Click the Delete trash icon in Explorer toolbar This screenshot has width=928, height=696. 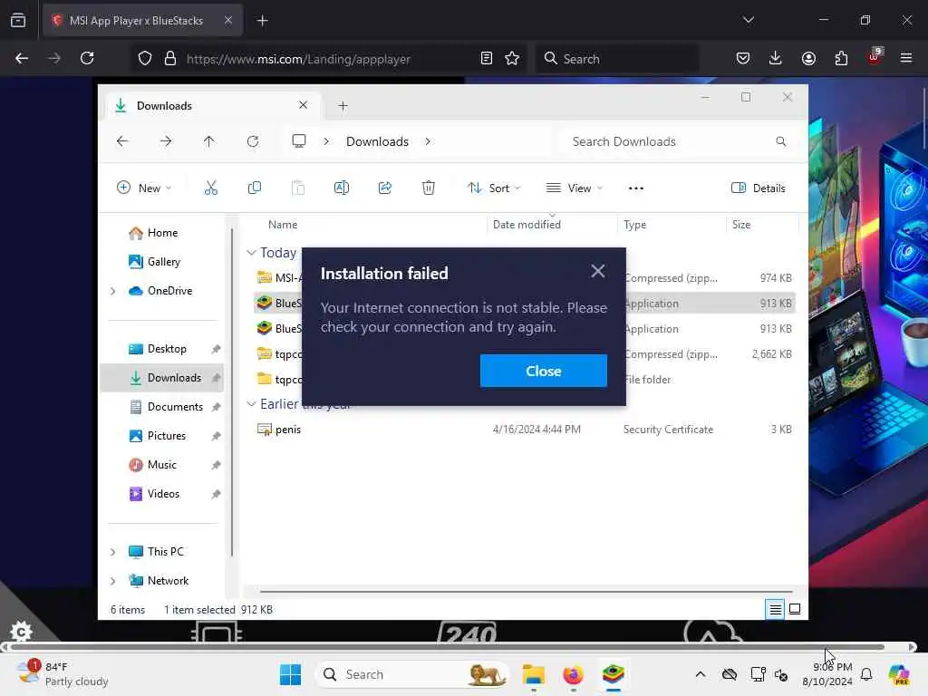tap(429, 188)
